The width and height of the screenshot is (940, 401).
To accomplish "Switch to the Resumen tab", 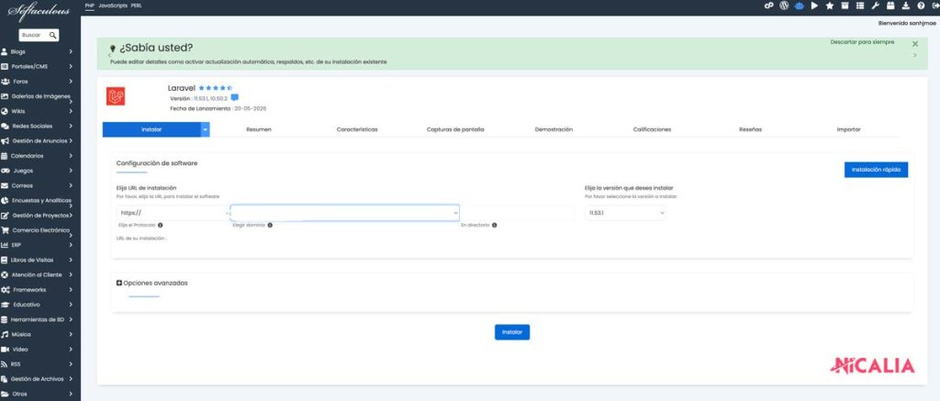I will click(259, 129).
